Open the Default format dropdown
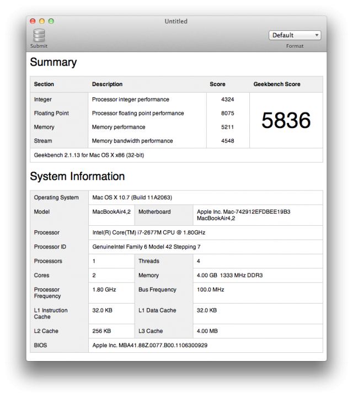 [x=295, y=35]
